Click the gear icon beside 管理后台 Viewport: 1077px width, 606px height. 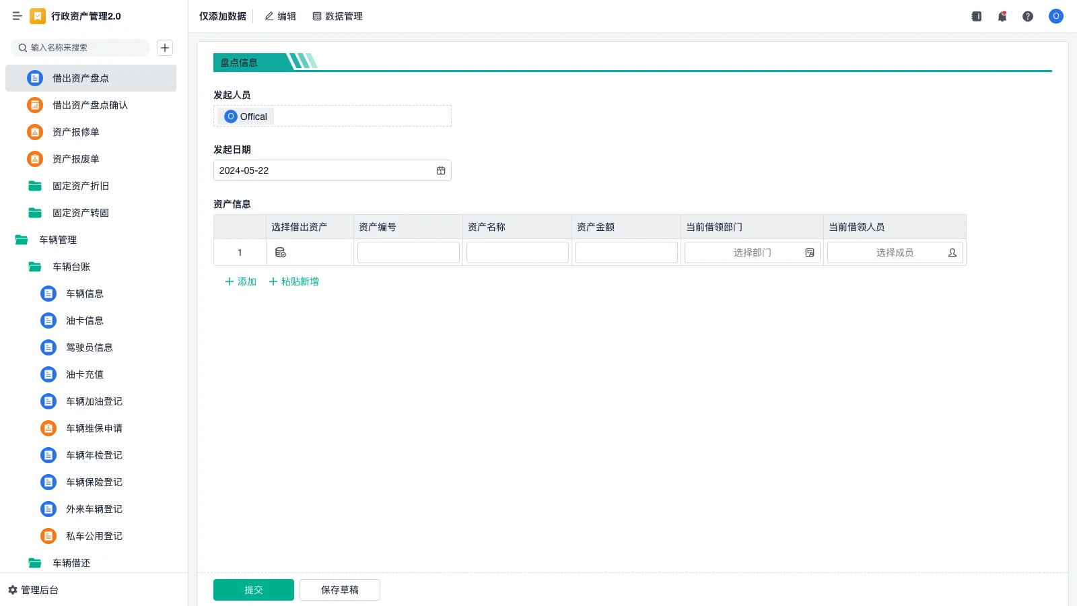click(13, 590)
